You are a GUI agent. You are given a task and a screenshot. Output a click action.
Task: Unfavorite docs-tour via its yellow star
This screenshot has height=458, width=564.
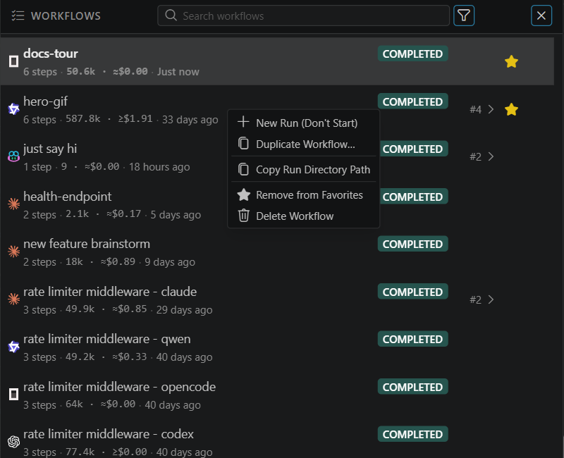[511, 61]
